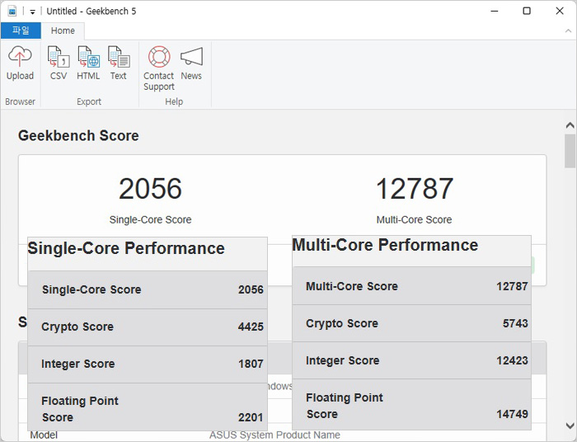Select the multi-core Crypto Score 5743 row
The image size is (577, 442).
[412, 323]
